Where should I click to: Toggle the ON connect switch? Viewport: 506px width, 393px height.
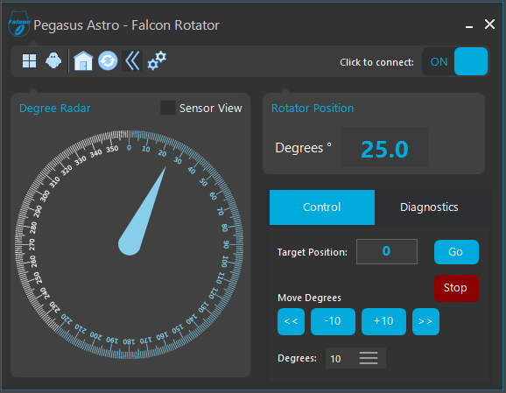(455, 61)
